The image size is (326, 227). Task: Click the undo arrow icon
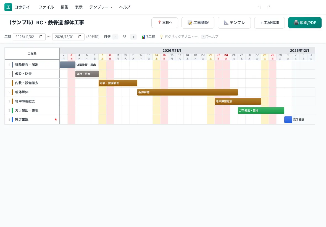[259, 7]
